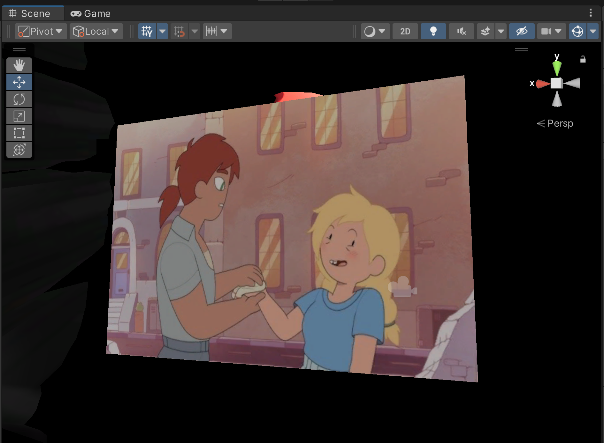This screenshot has width=604, height=443.
Task: Switch to the Scene tab
Action: (x=33, y=13)
